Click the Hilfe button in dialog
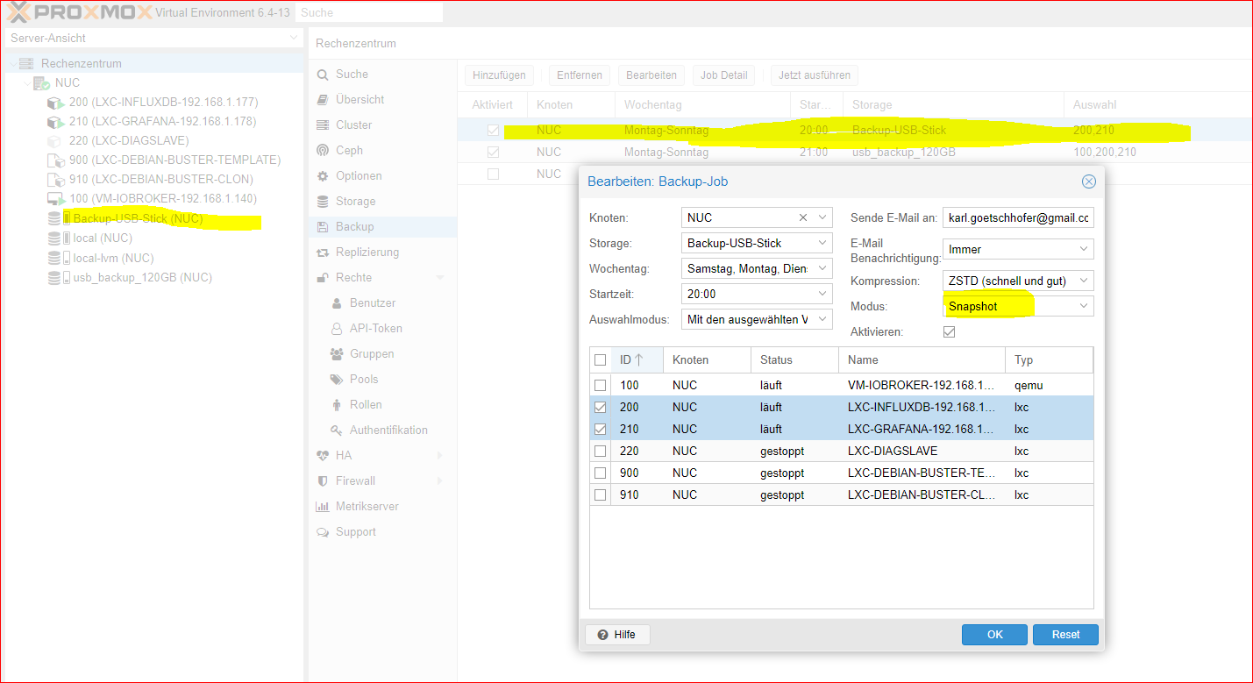Viewport: 1253px width, 683px height. click(x=617, y=635)
